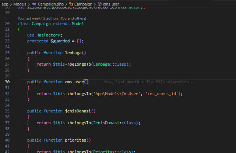Open the 'cms_user' method breadcrumb segment
Image resolution: width=236 pixels, height=153 pixels.
(111, 4)
